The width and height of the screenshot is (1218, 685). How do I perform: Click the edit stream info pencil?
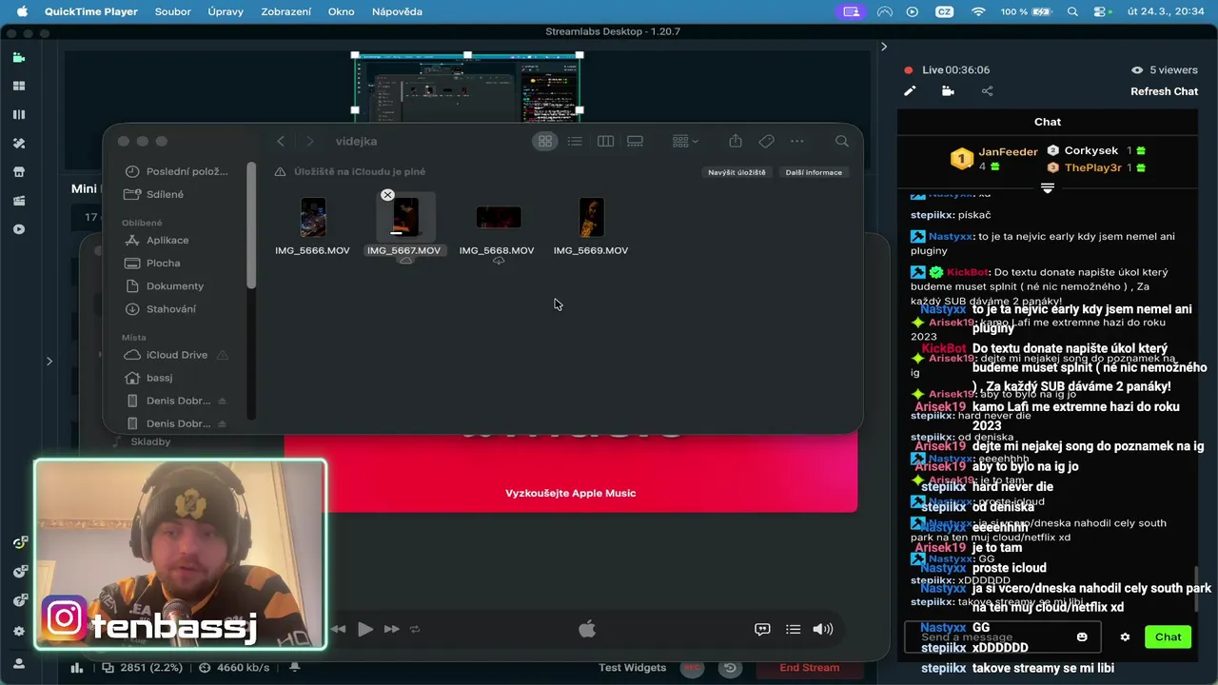tap(910, 91)
